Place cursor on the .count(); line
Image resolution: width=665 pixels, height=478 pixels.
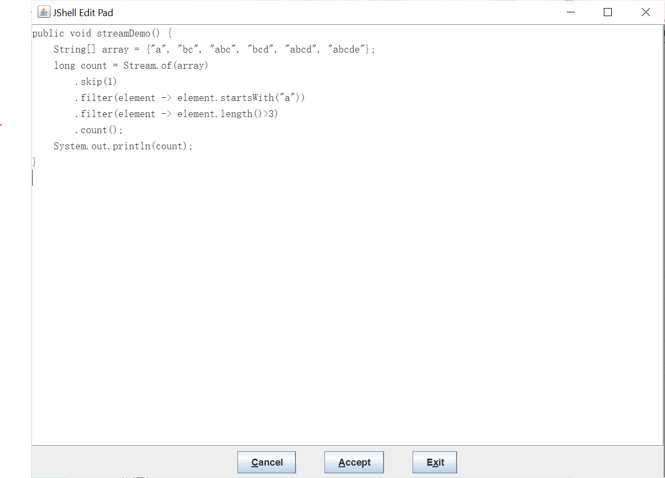pyautogui.click(x=99, y=130)
